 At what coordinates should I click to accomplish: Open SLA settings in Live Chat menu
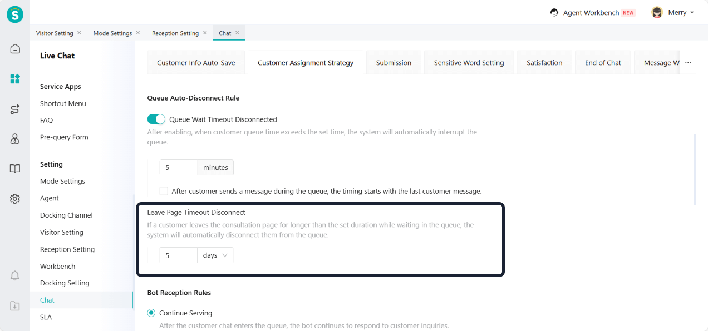(46, 317)
